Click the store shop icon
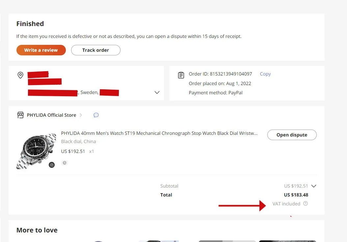The image size is (347, 242). pyautogui.click(x=20, y=115)
